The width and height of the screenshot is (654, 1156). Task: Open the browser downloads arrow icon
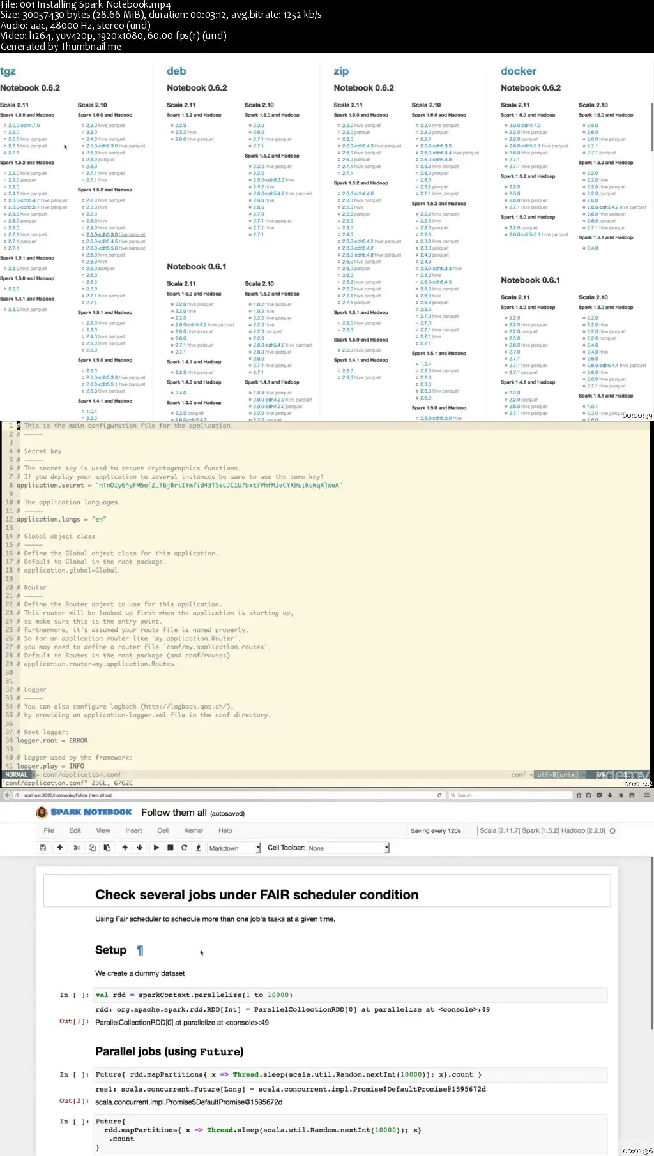610,795
